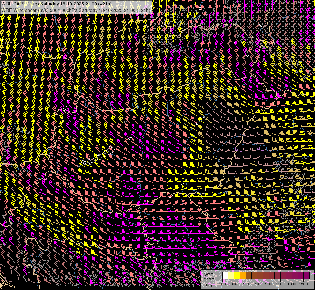Image resolution: width=315 pixels, height=290 pixels.
Task: Select the 500 value under the color bar
Action: point(246,284)
